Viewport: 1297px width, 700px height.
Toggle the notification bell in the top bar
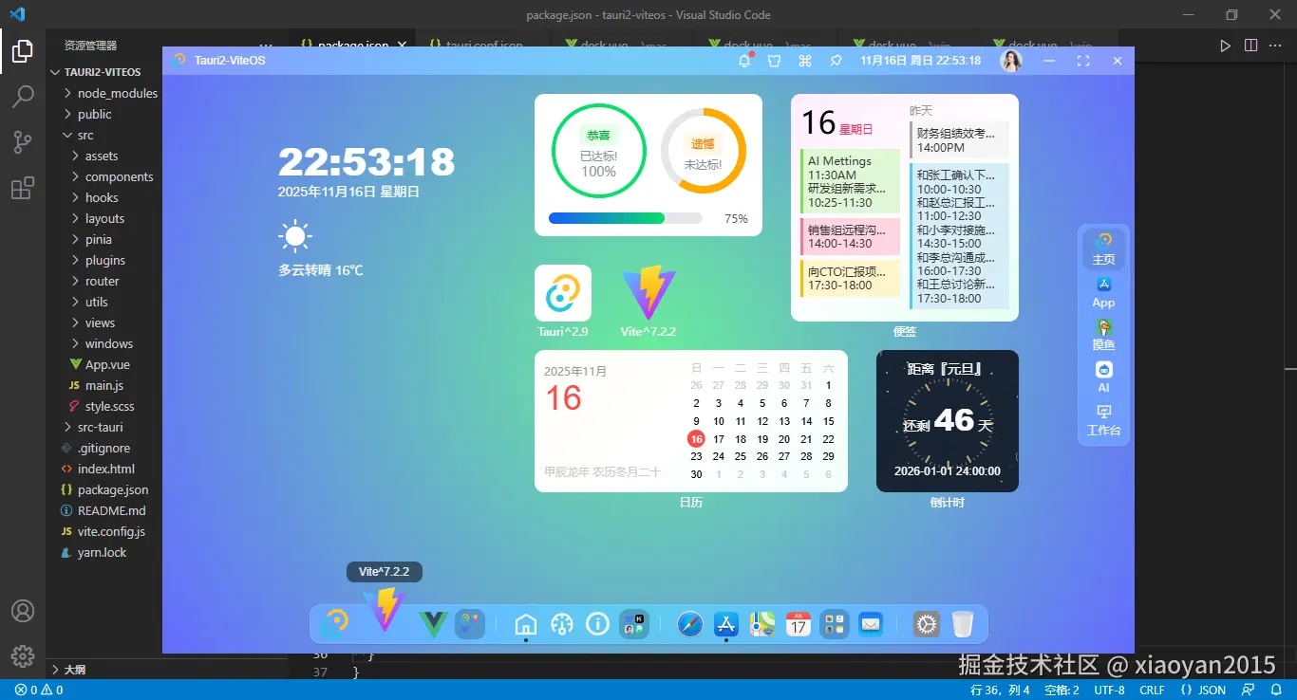point(744,60)
